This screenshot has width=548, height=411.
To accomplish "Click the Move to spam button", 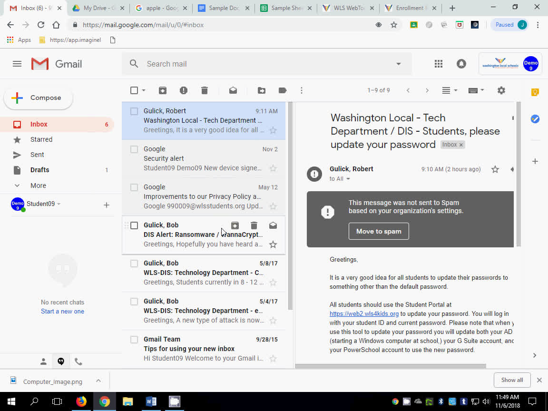I will click(379, 231).
